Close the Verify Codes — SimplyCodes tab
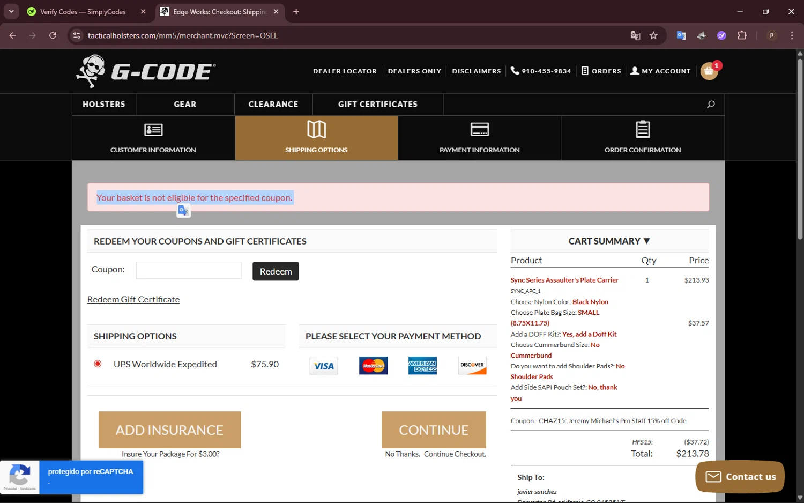The height and width of the screenshot is (503, 804). click(143, 12)
